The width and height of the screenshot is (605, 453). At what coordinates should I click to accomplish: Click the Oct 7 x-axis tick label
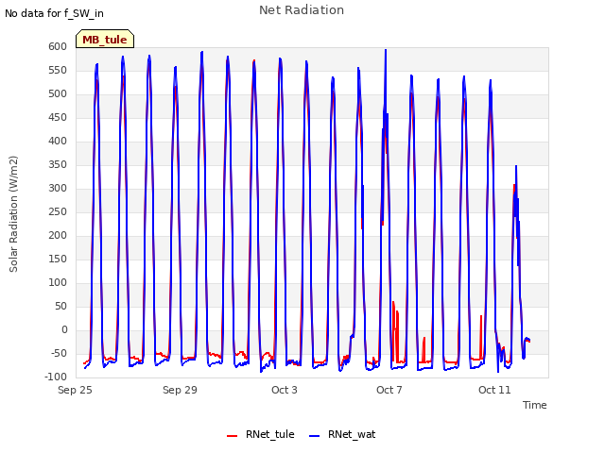point(389,390)
